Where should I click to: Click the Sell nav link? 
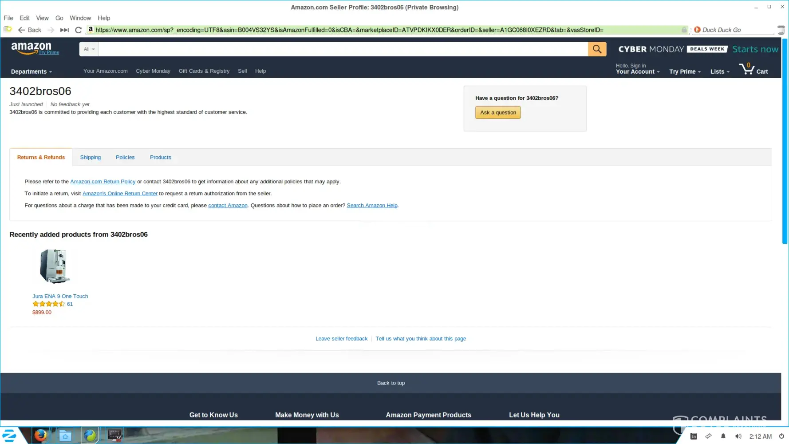click(242, 71)
